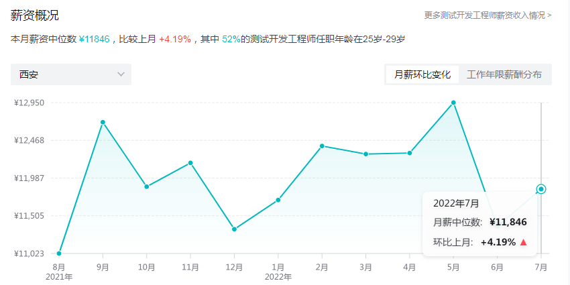Click the 6月 x-axis label
570x285 pixels.
497,267
